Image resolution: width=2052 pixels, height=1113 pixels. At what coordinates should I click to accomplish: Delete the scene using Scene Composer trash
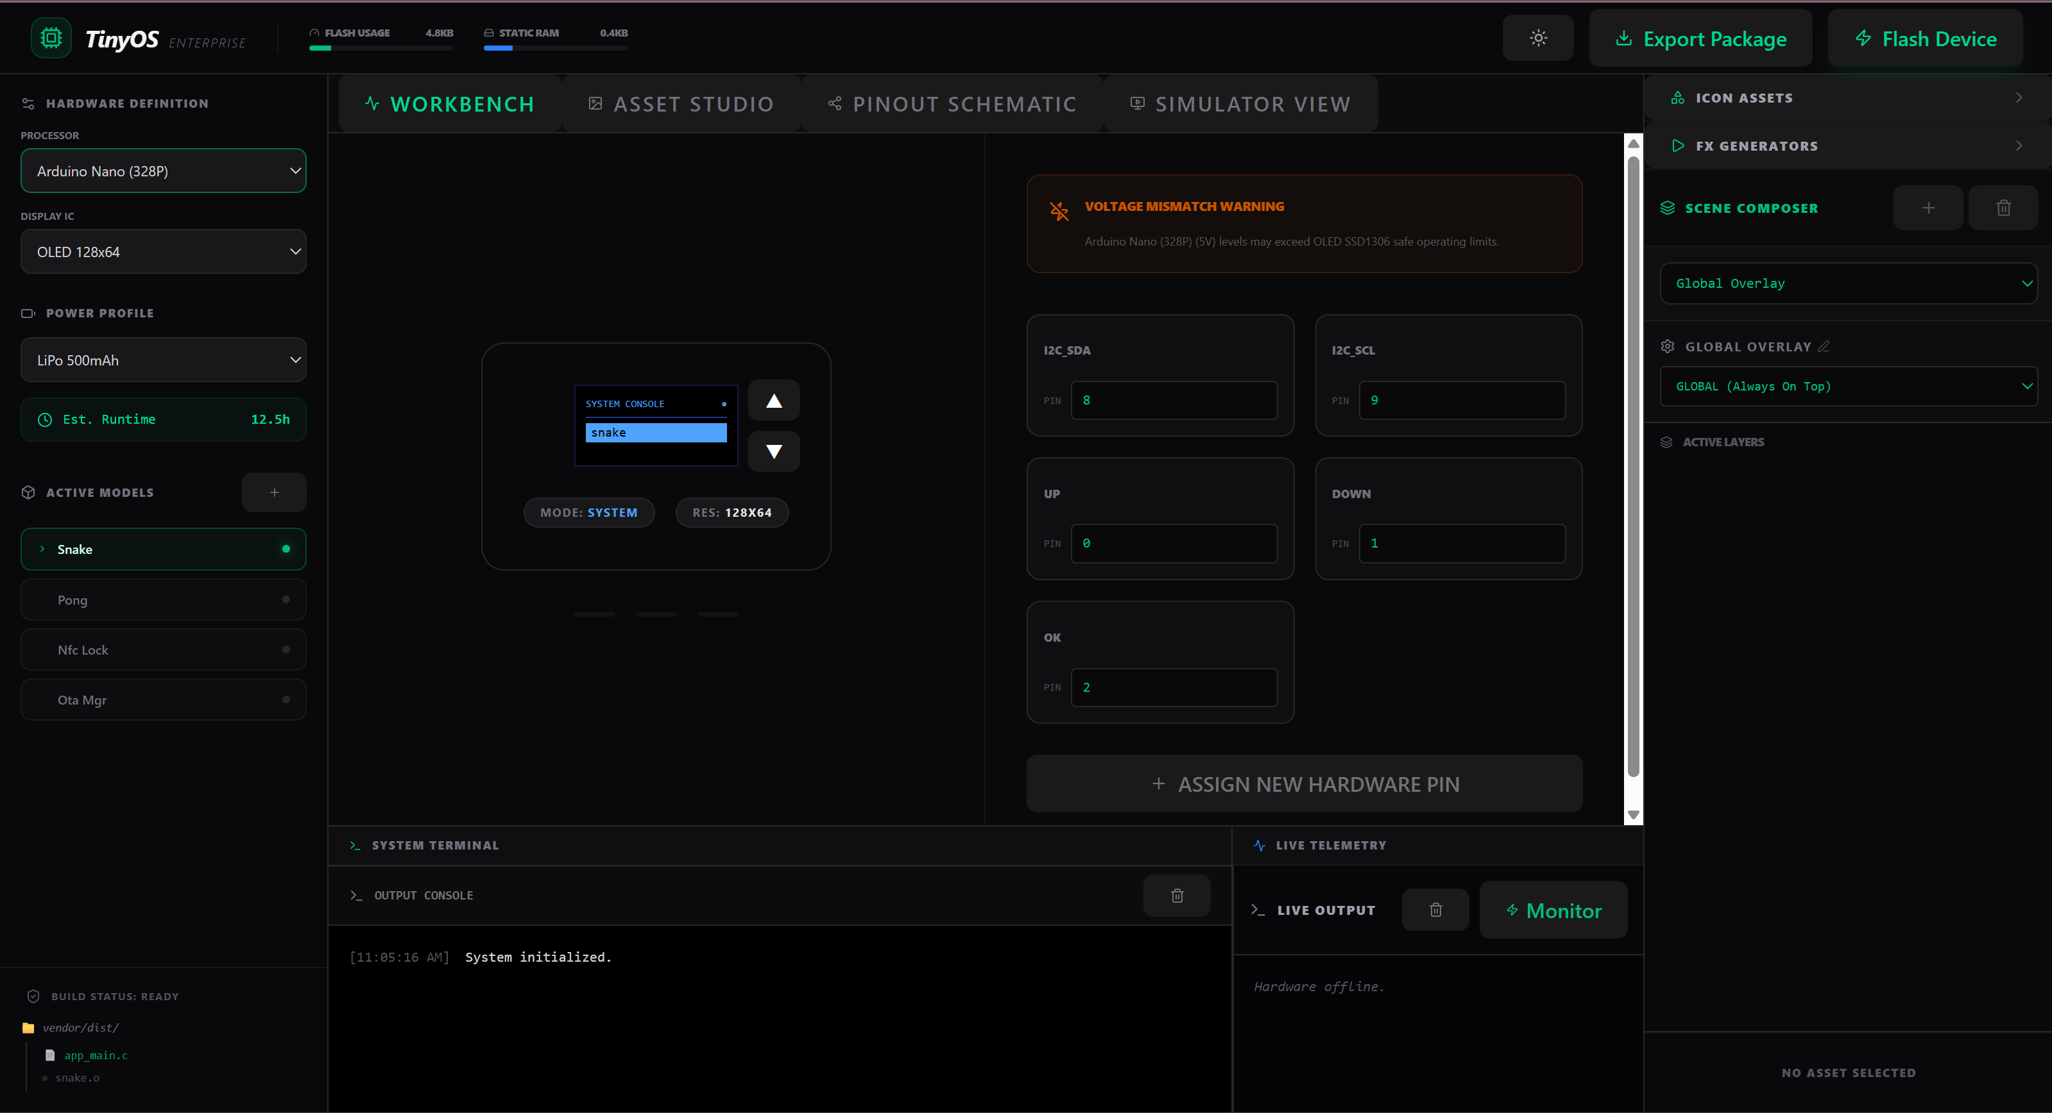click(2003, 208)
